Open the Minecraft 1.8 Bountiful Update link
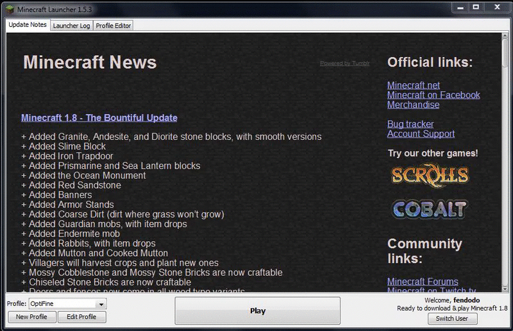Image resolution: width=513 pixels, height=331 pixels. [x=99, y=118]
